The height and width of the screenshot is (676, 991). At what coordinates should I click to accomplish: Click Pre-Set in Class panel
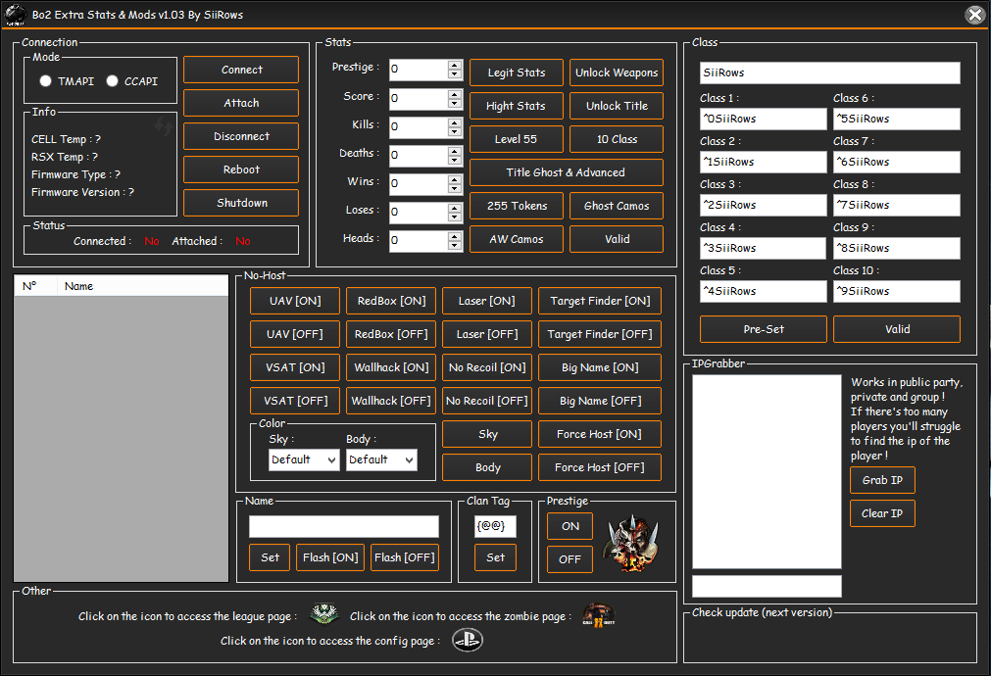click(x=764, y=329)
